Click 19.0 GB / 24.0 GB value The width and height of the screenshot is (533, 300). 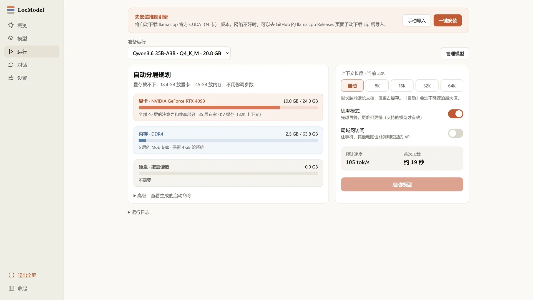click(x=300, y=101)
